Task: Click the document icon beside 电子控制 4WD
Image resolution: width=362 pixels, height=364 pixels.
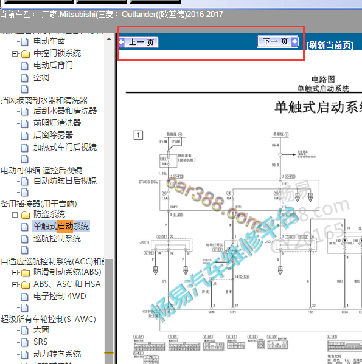Action: 24,297
